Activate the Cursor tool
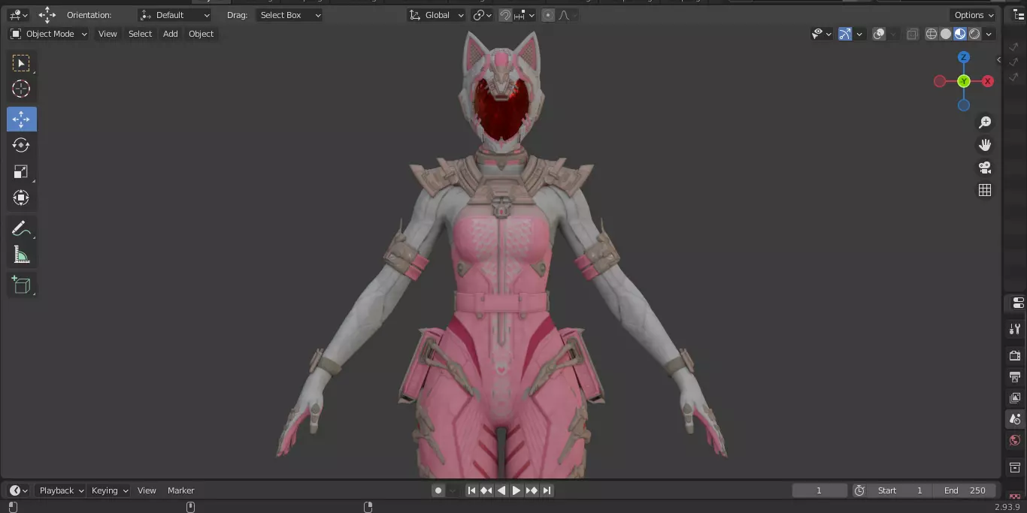Screen dimensions: 1027x513 pyautogui.click(x=21, y=89)
